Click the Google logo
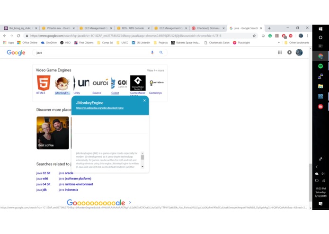329x234 pixels. tap(16, 53)
